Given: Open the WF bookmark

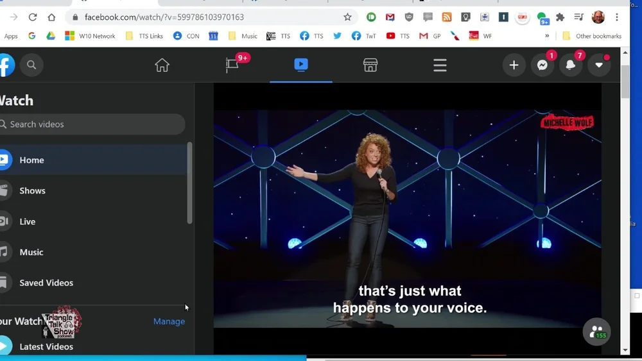Looking at the screenshot, I should click(x=481, y=36).
